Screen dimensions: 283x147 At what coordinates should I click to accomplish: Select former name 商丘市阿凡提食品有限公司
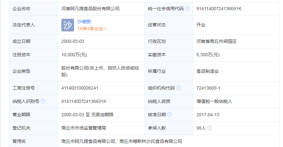[x=88, y=141]
